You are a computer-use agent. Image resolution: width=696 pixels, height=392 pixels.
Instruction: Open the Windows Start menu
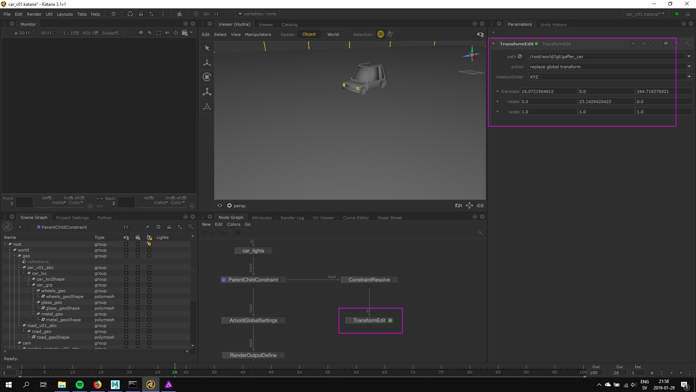point(9,384)
